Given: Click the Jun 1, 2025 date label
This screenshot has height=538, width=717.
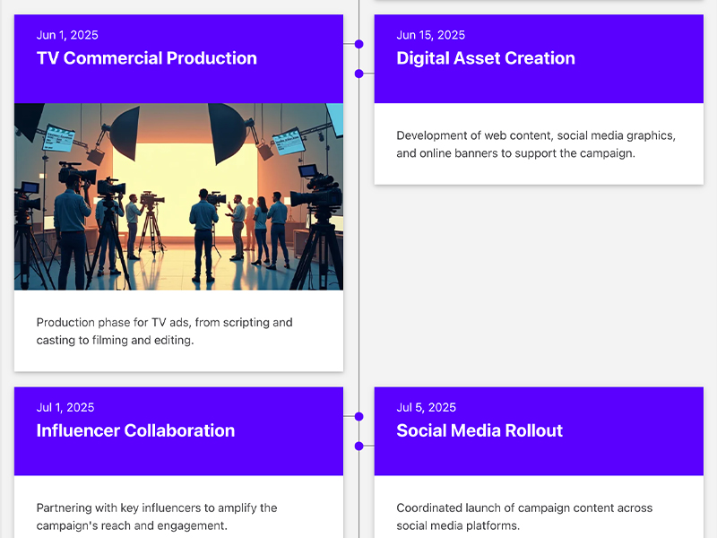Looking at the screenshot, I should 67,35.
